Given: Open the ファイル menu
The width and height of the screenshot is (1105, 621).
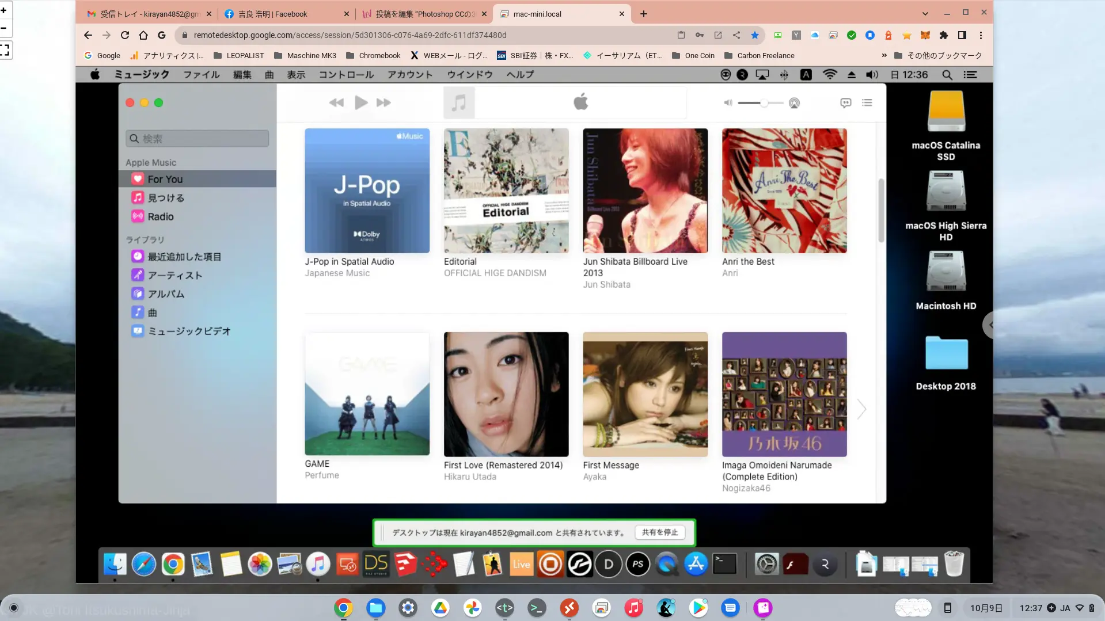Looking at the screenshot, I should coord(202,74).
